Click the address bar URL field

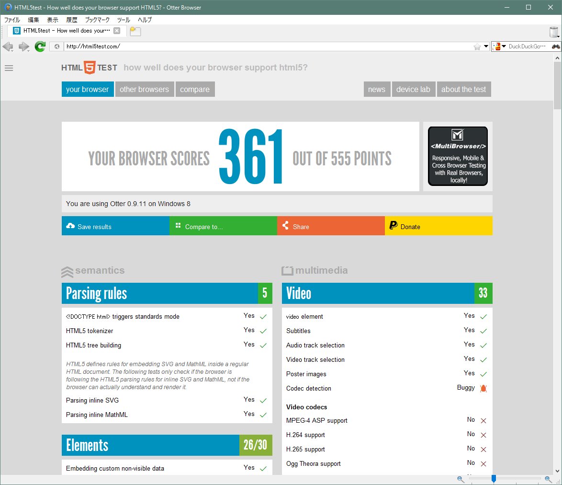(269, 46)
